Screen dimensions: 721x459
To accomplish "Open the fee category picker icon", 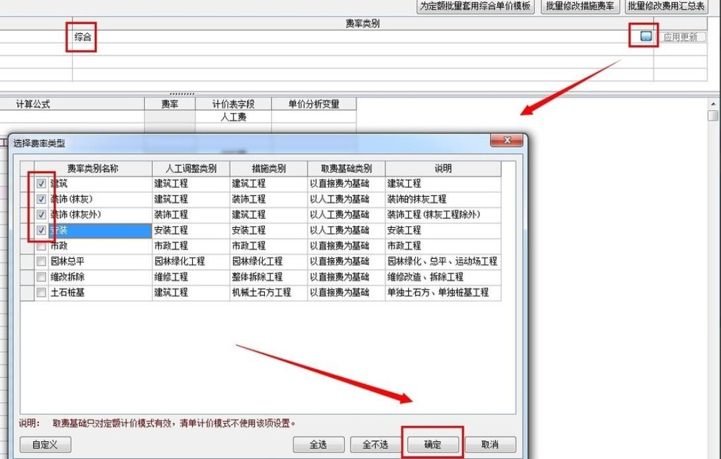I will (646, 36).
